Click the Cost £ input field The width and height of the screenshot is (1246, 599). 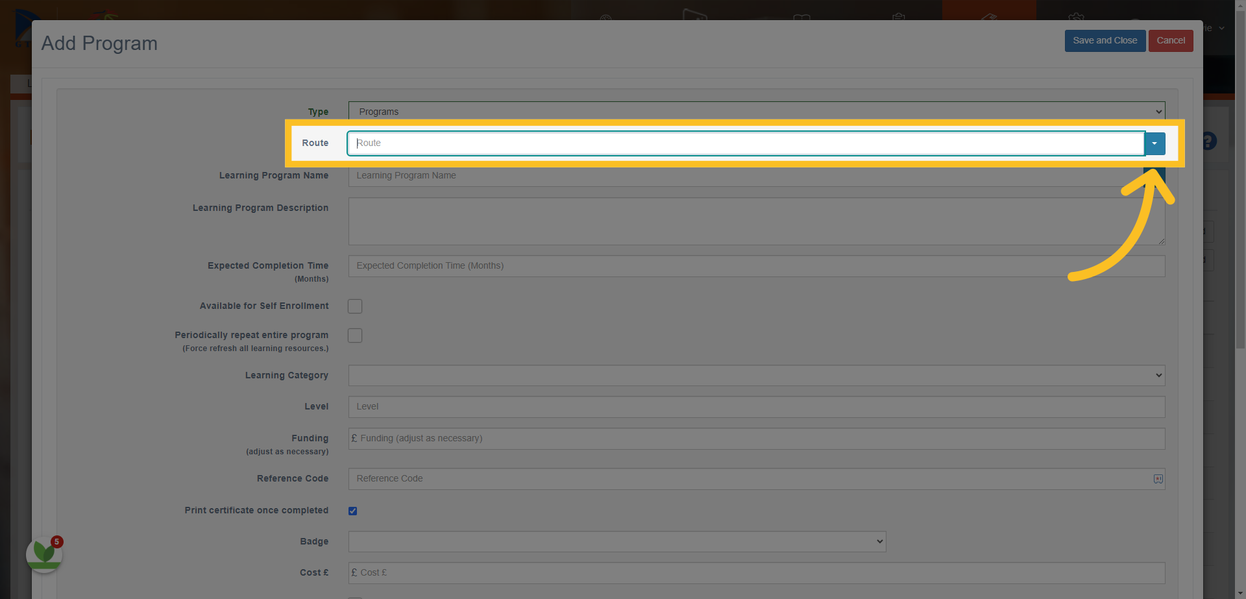[757, 573]
